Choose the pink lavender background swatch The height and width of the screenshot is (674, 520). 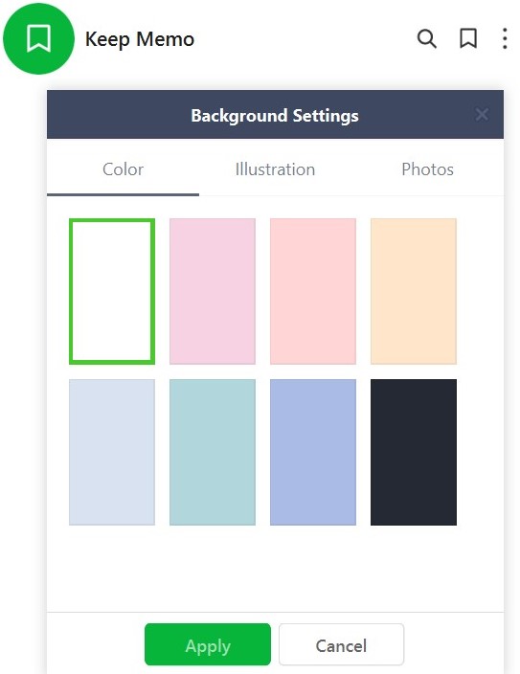coord(213,291)
